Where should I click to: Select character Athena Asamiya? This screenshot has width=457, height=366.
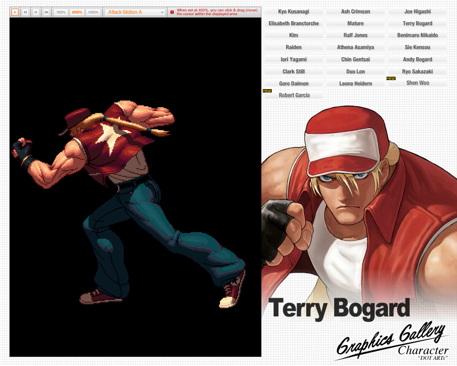355,47
